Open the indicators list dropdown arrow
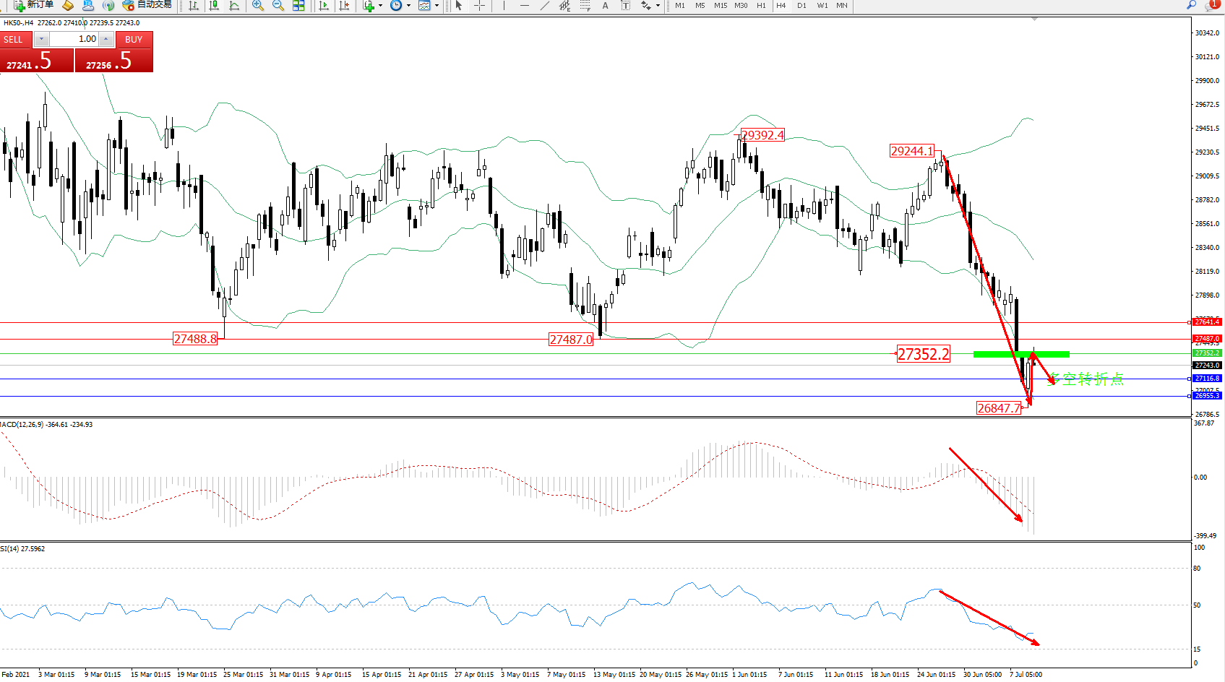This screenshot has width=1225, height=682. (380, 6)
